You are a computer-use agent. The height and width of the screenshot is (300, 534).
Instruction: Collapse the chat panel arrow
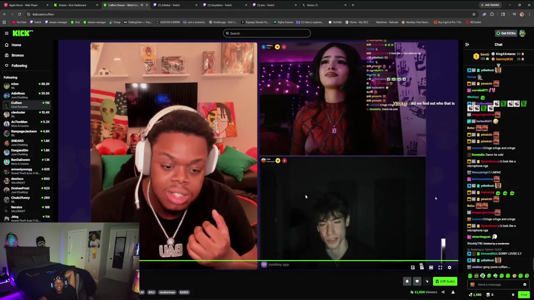pyautogui.click(x=467, y=45)
